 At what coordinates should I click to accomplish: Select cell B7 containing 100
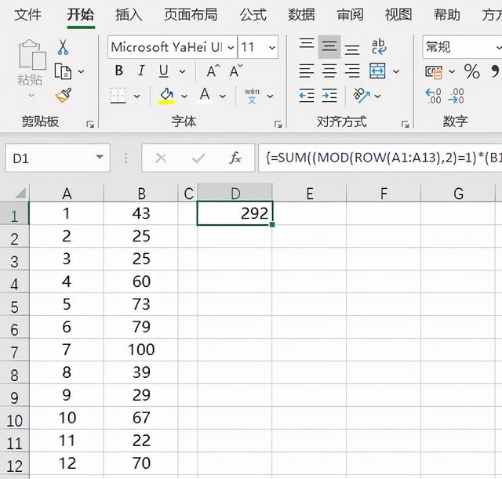tap(141, 350)
